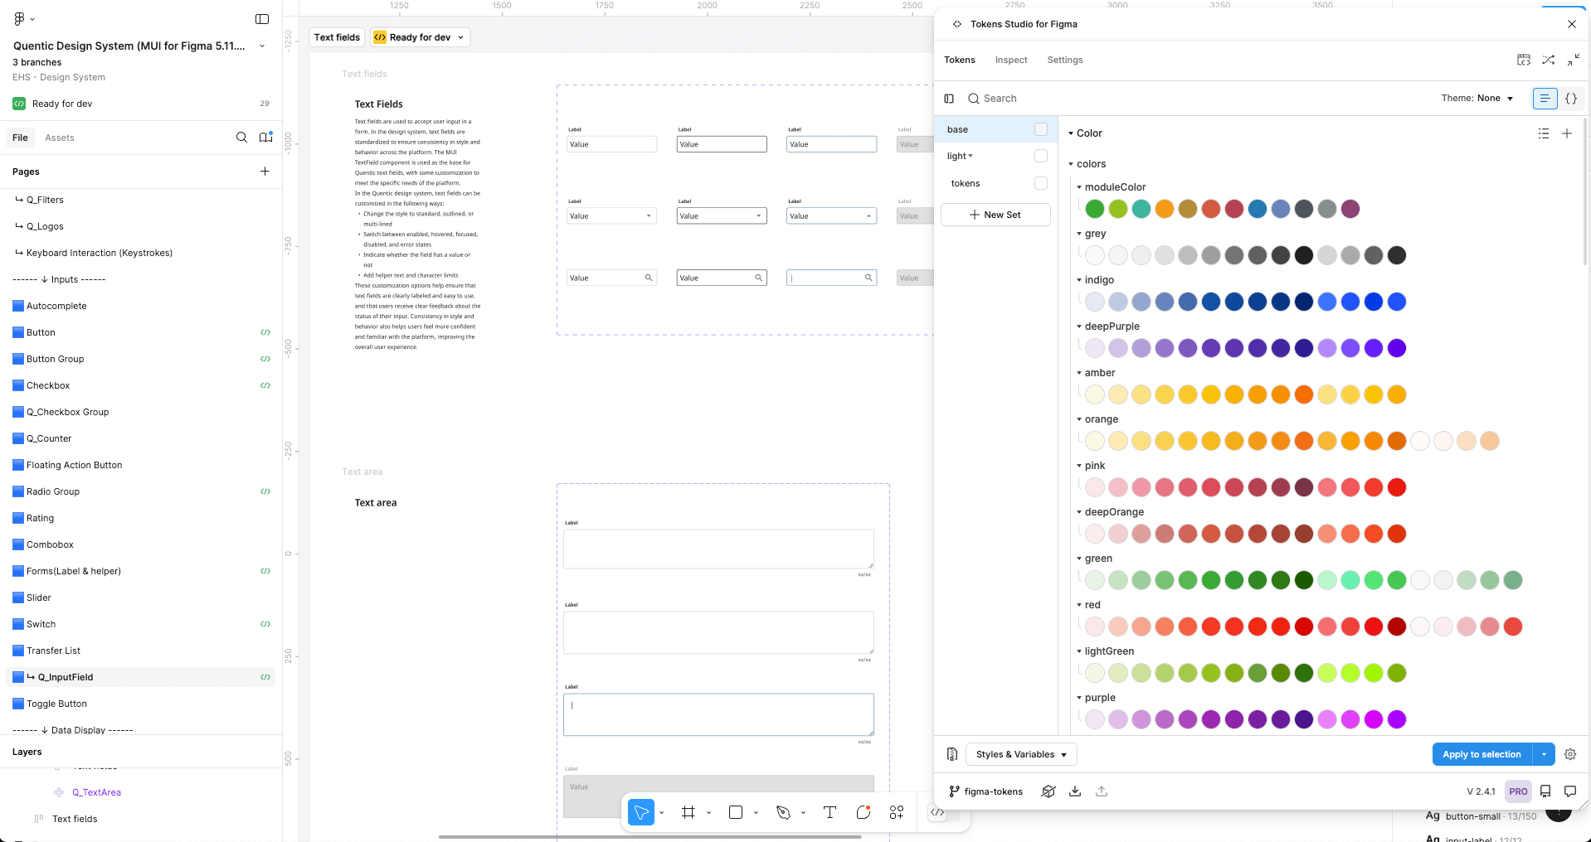Collapse the token sets sidebar icon
Viewport: 1591px width, 842px height.
[949, 99]
